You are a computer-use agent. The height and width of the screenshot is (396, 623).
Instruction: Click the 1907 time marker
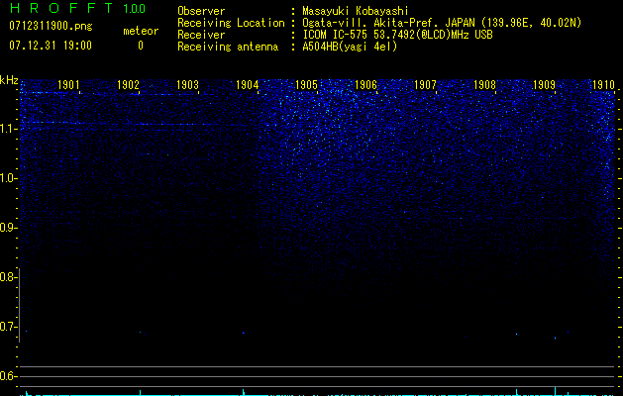coord(425,84)
